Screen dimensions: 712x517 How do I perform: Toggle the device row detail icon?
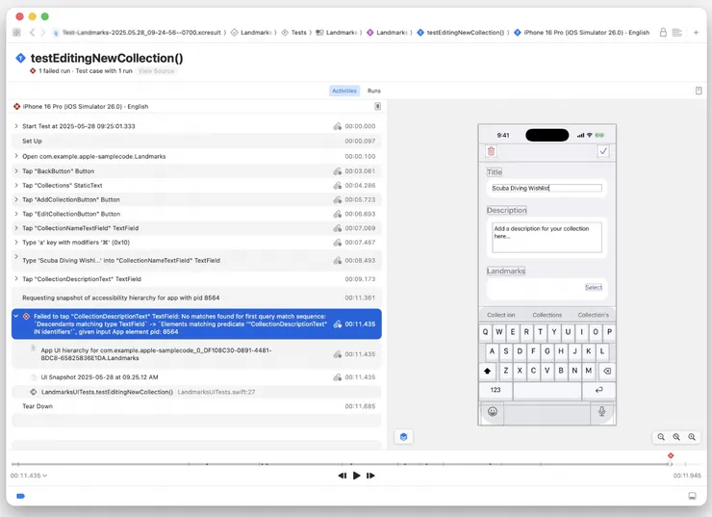(x=377, y=107)
